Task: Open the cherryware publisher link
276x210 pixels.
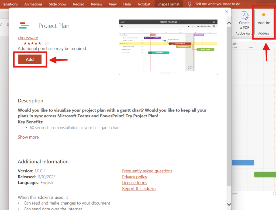Action: coord(28,38)
